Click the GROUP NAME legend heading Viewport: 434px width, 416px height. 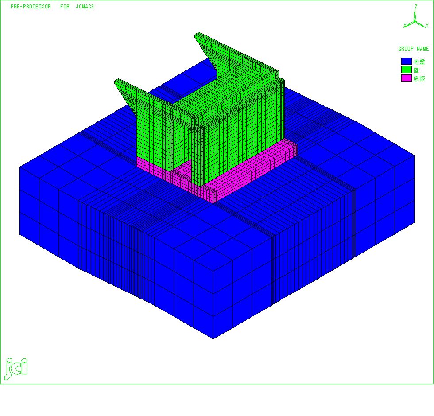413,49
